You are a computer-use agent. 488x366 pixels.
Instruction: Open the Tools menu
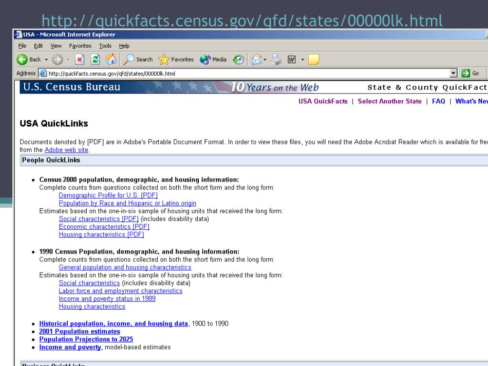click(x=105, y=46)
